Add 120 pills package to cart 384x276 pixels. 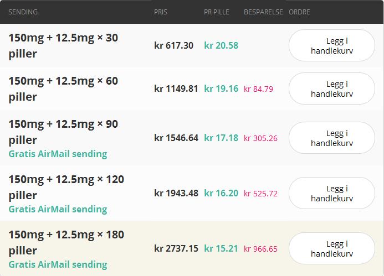point(331,193)
